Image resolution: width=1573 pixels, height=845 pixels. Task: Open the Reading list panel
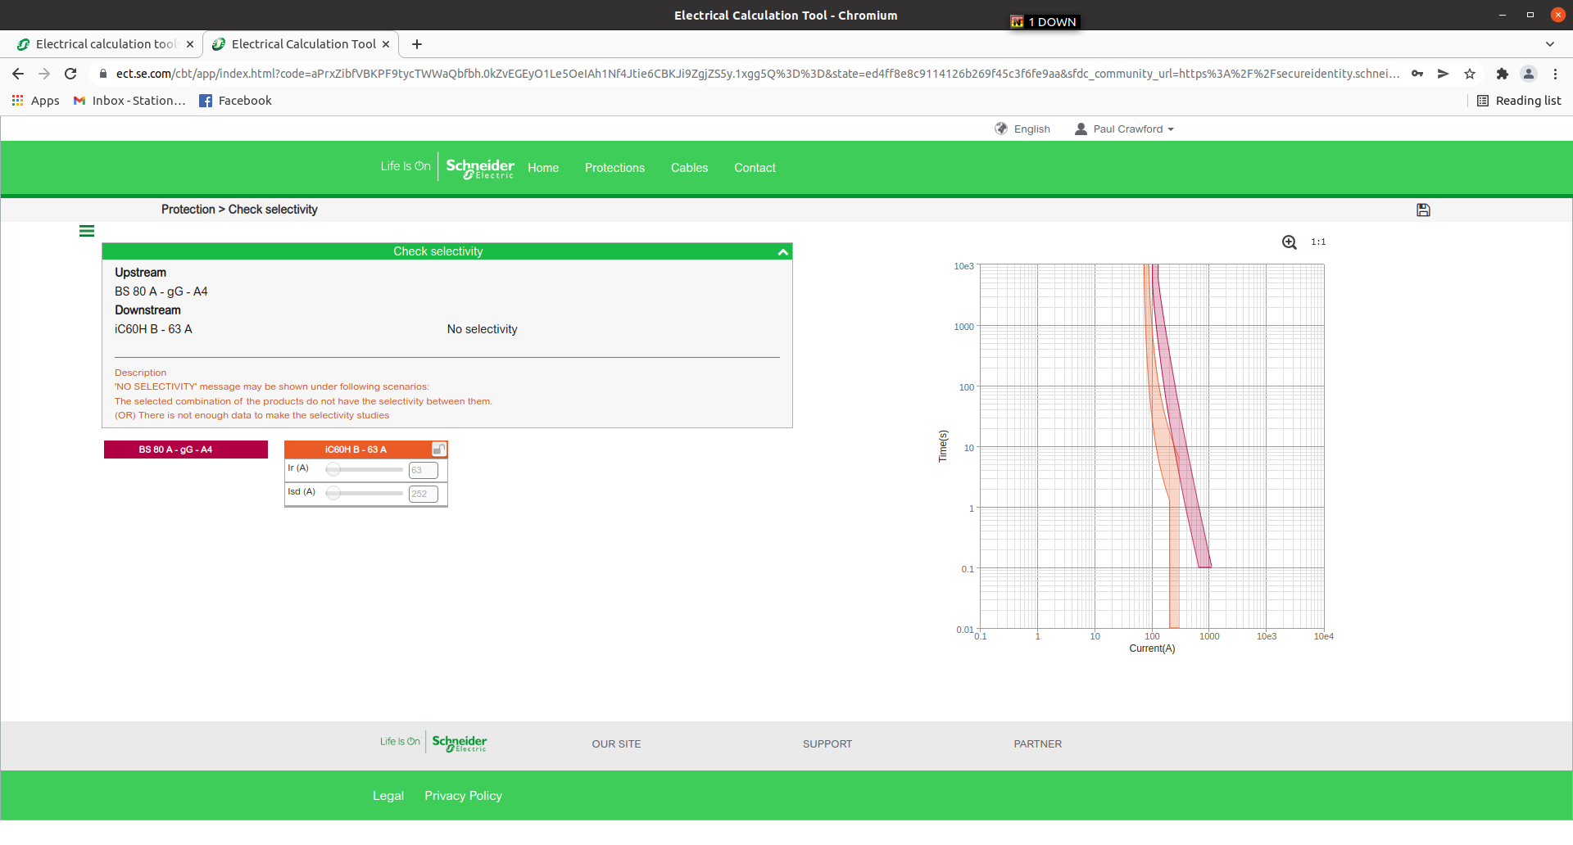(x=1519, y=101)
